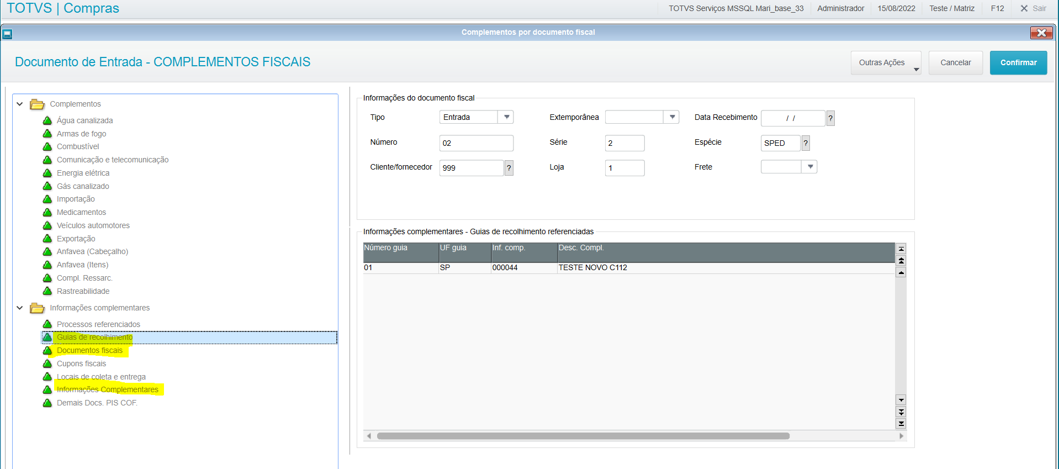1059x469 pixels.
Task: Click icon beside Demais Docs. PIS COF.
Action: (47, 403)
